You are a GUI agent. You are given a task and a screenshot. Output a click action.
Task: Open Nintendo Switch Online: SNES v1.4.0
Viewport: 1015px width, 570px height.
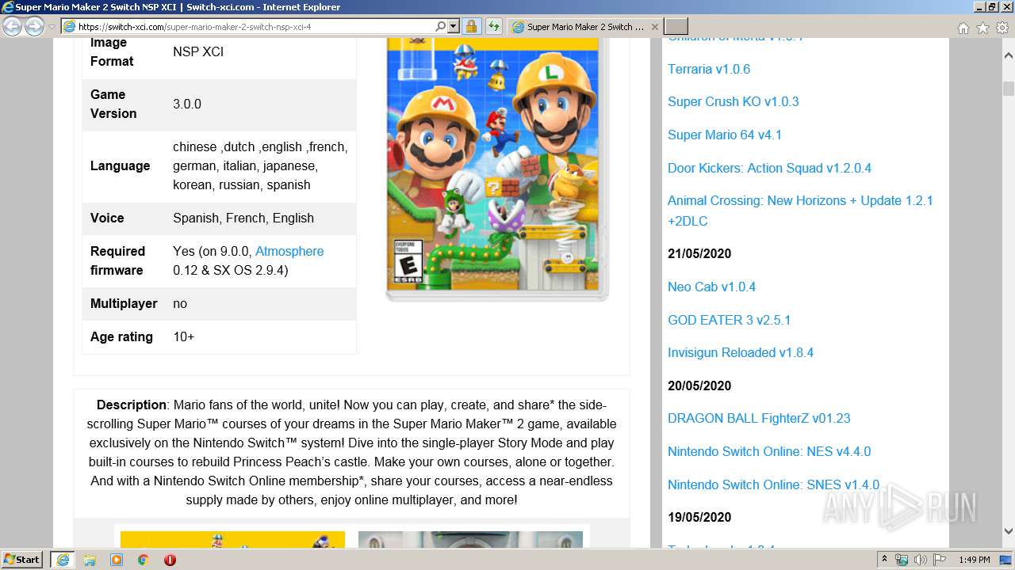773,484
